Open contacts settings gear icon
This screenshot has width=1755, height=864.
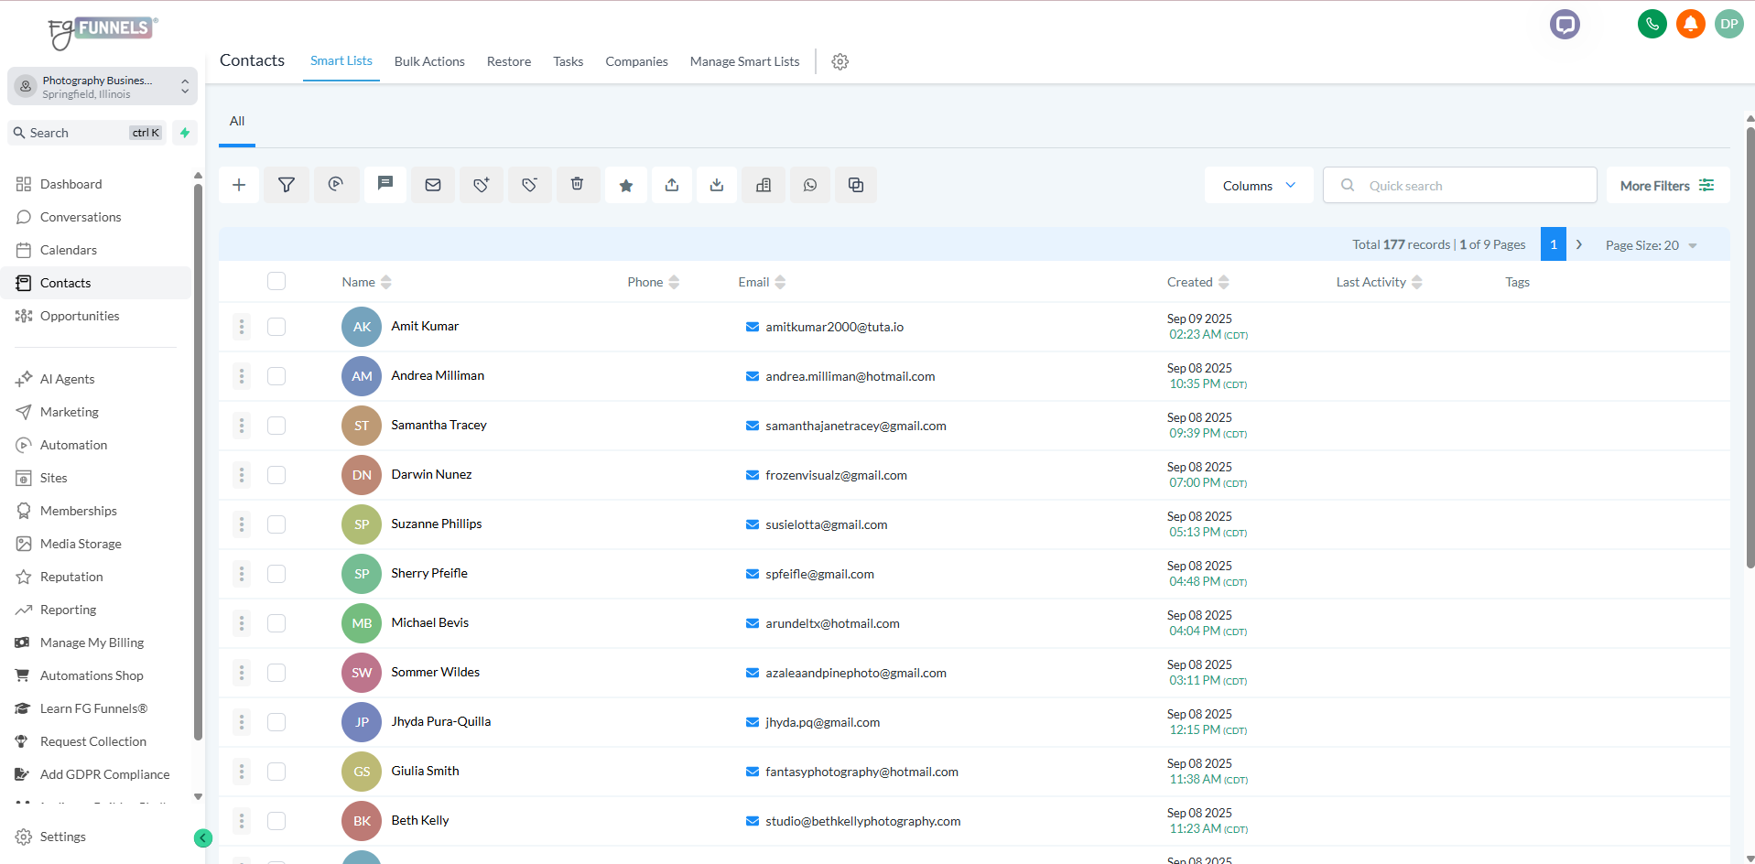(840, 61)
